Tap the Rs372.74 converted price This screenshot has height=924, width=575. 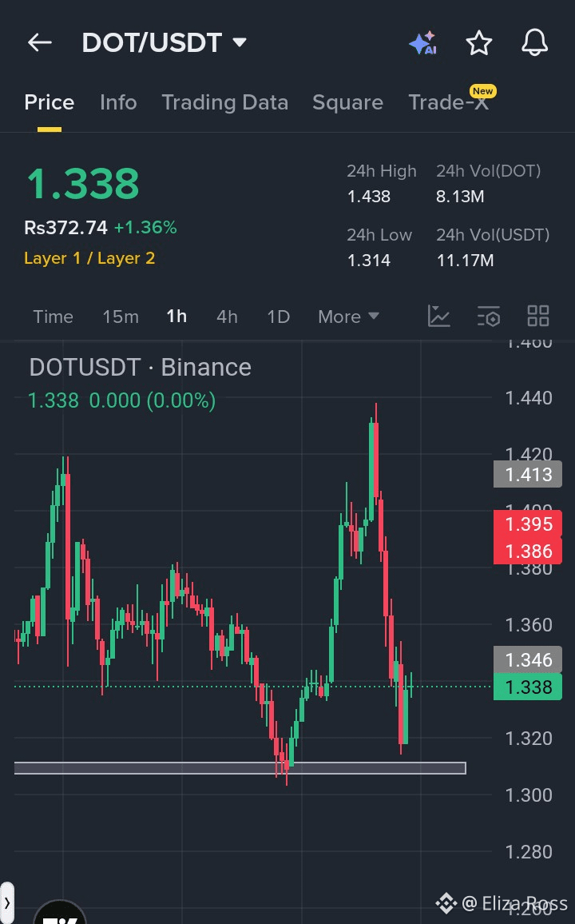point(66,228)
